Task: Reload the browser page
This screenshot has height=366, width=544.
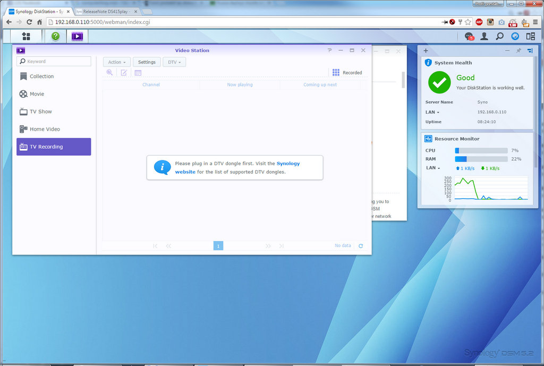Action: (29, 22)
